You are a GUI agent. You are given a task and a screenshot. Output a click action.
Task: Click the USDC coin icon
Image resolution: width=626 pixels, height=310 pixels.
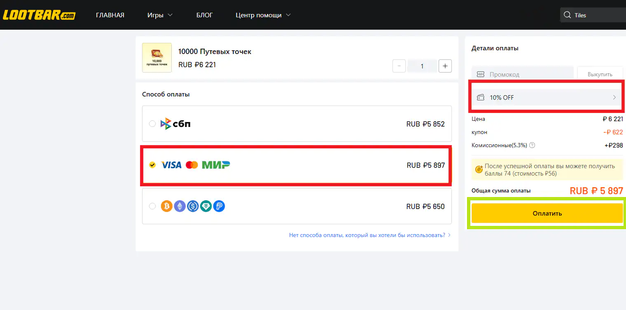point(193,206)
